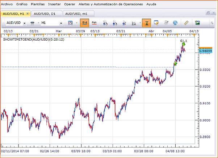Click the 0.94099 current price label
This screenshot has width=218, height=158.
coord(206,51)
